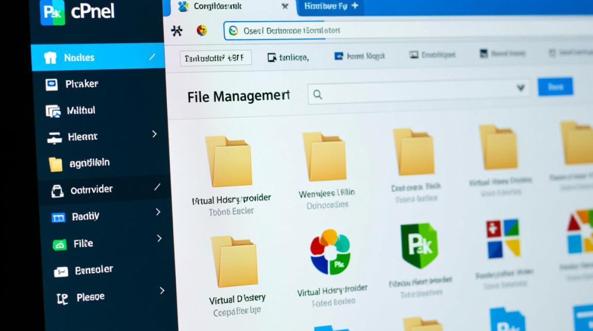Click the round red-yellow icon beside the address bar

pyautogui.click(x=202, y=30)
